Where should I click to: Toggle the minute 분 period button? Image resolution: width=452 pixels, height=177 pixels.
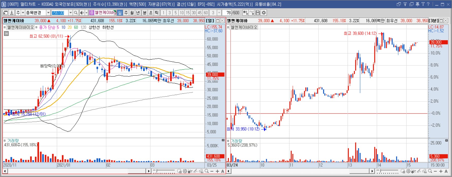pos(144,13)
